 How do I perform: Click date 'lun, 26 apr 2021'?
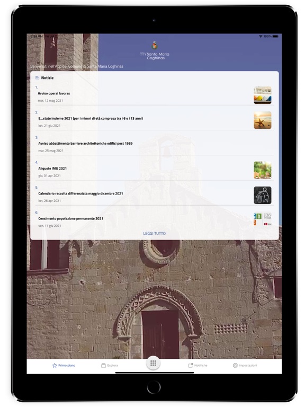[49, 201]
